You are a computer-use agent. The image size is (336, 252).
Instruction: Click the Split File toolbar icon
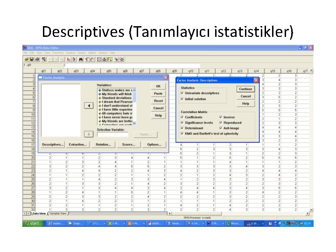point(99,59)
